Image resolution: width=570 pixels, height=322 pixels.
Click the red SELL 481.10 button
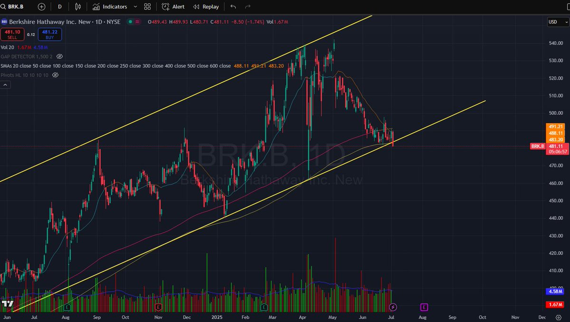point(12,34)
